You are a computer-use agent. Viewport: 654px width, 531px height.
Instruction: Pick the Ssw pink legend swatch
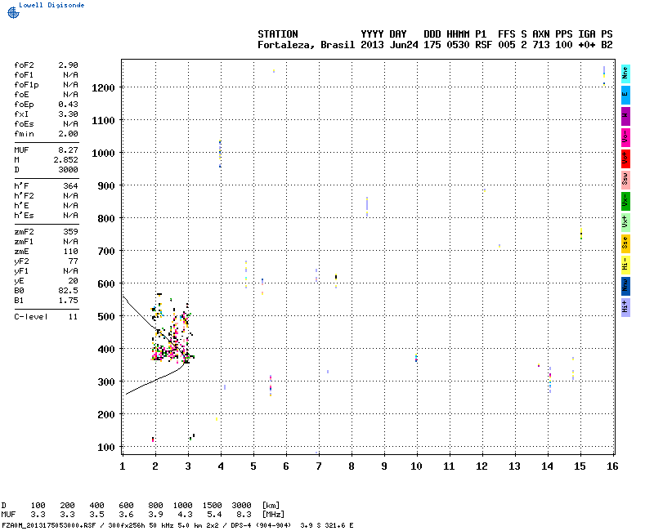(625, 180)
